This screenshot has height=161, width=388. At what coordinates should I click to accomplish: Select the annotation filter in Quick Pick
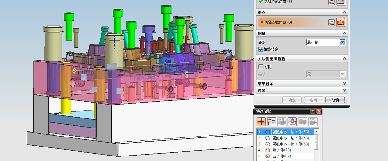tap(313, 121)
